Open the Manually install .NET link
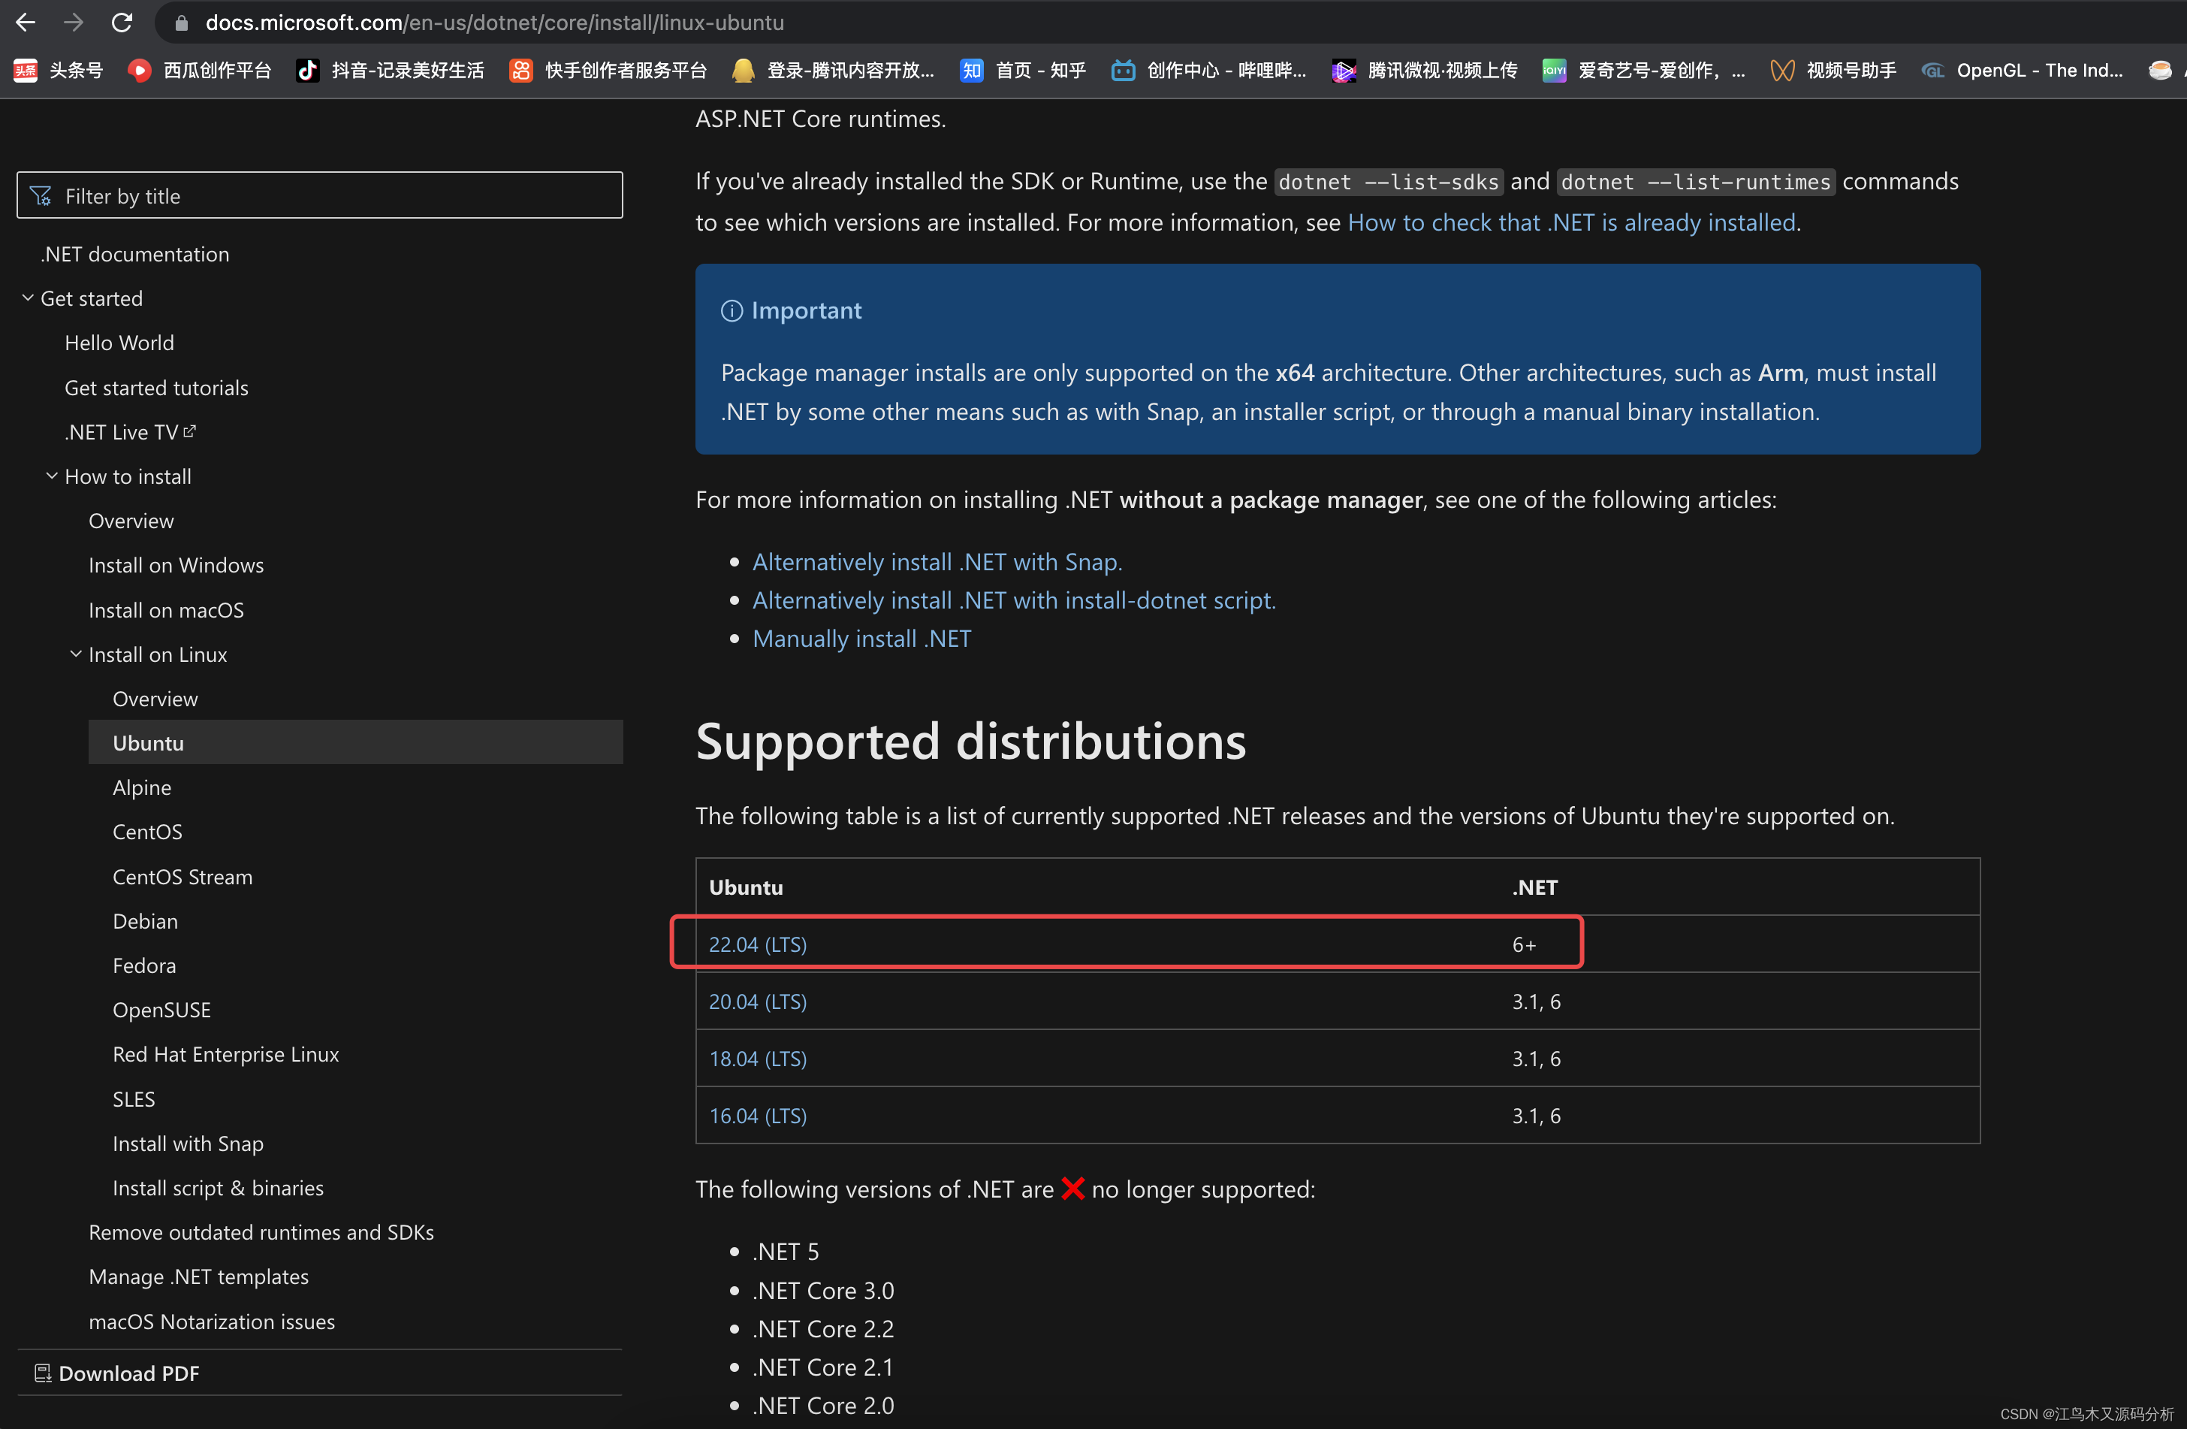The width and height of the screenshot is (2187, 1429). point(861,638)
